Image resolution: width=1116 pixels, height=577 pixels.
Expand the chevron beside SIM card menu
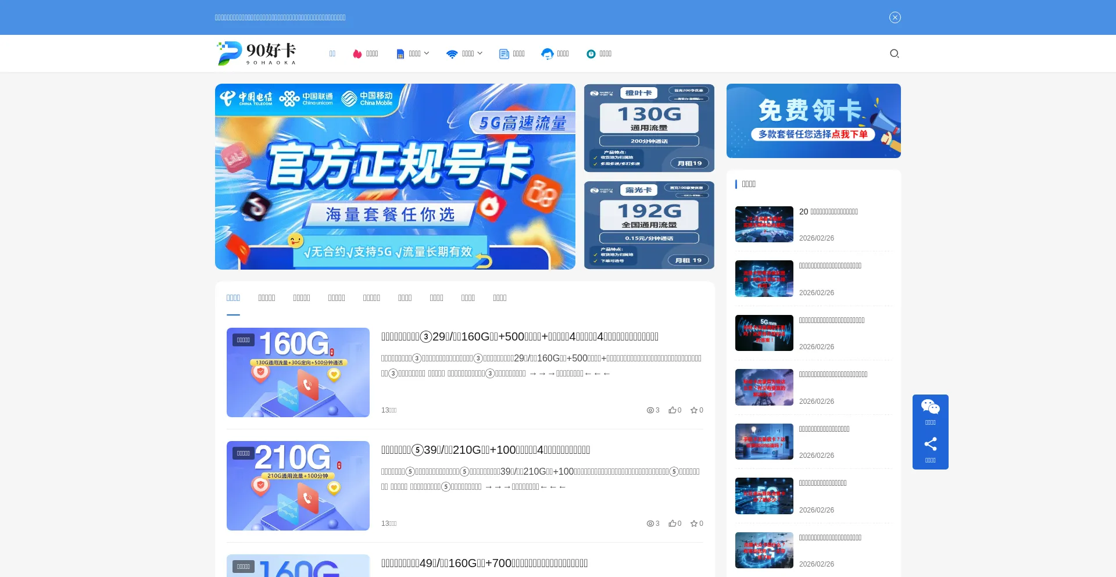coord(427,53)
